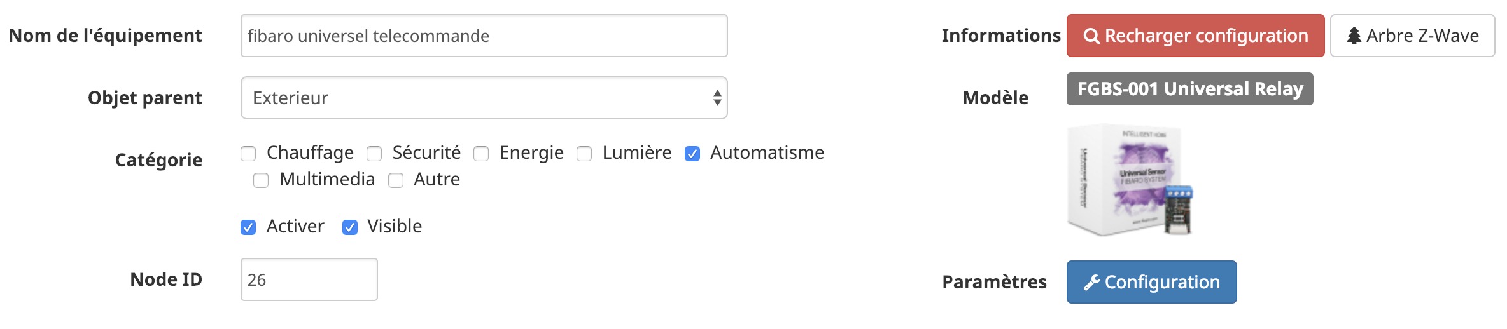Screen dimensions: 1507x329
Task: Click the Nom de l'équipement text field
Action: point(484,36)
